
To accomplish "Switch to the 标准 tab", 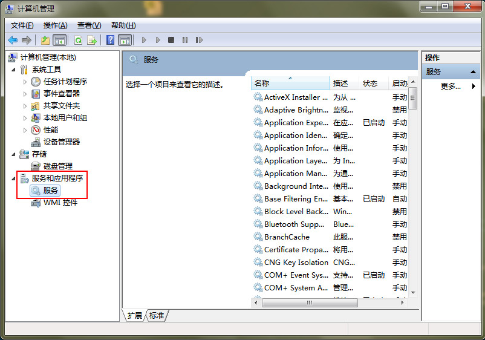I will pos(157,316).
